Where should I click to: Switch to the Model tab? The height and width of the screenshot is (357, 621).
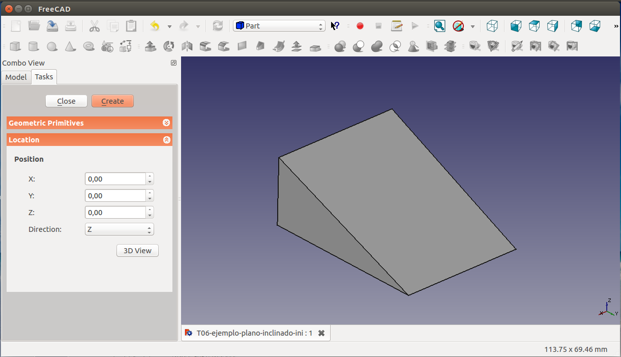pyautogui.click(x=16, y=77)
